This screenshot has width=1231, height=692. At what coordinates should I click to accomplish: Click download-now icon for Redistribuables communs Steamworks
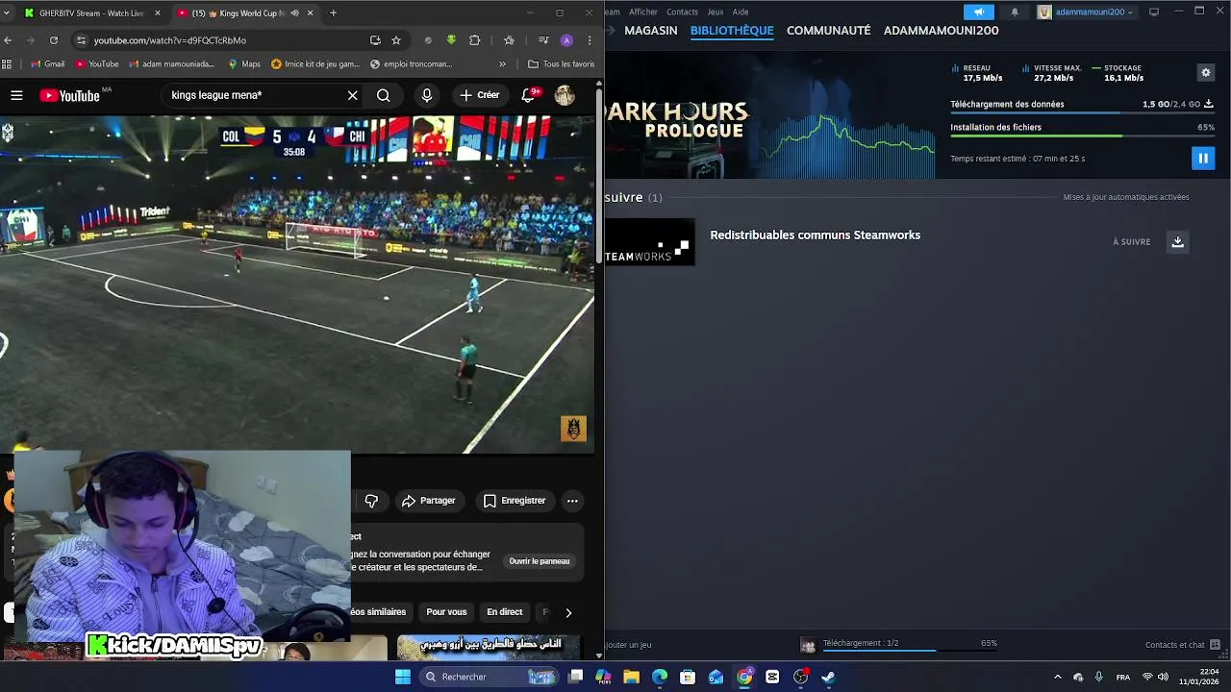(x=1177, y=242)
